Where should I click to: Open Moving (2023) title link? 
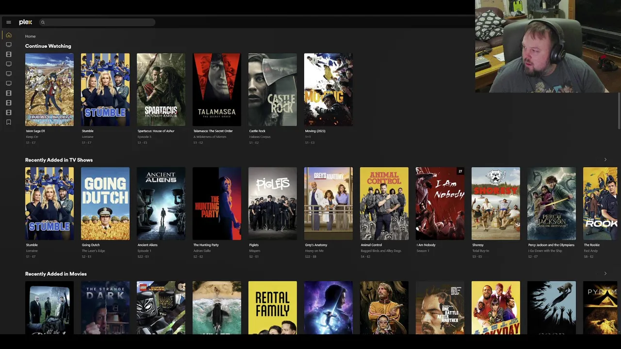point(315,131)
